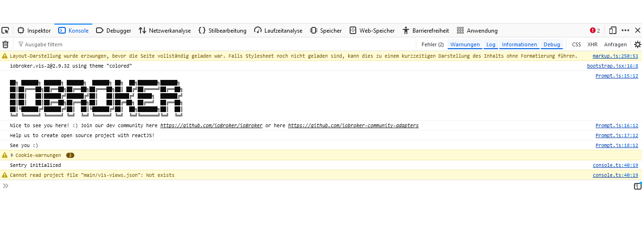Open source link bootstrap.jsx:16:8
This screenshot has height=226, width=642.
(612, 66)
